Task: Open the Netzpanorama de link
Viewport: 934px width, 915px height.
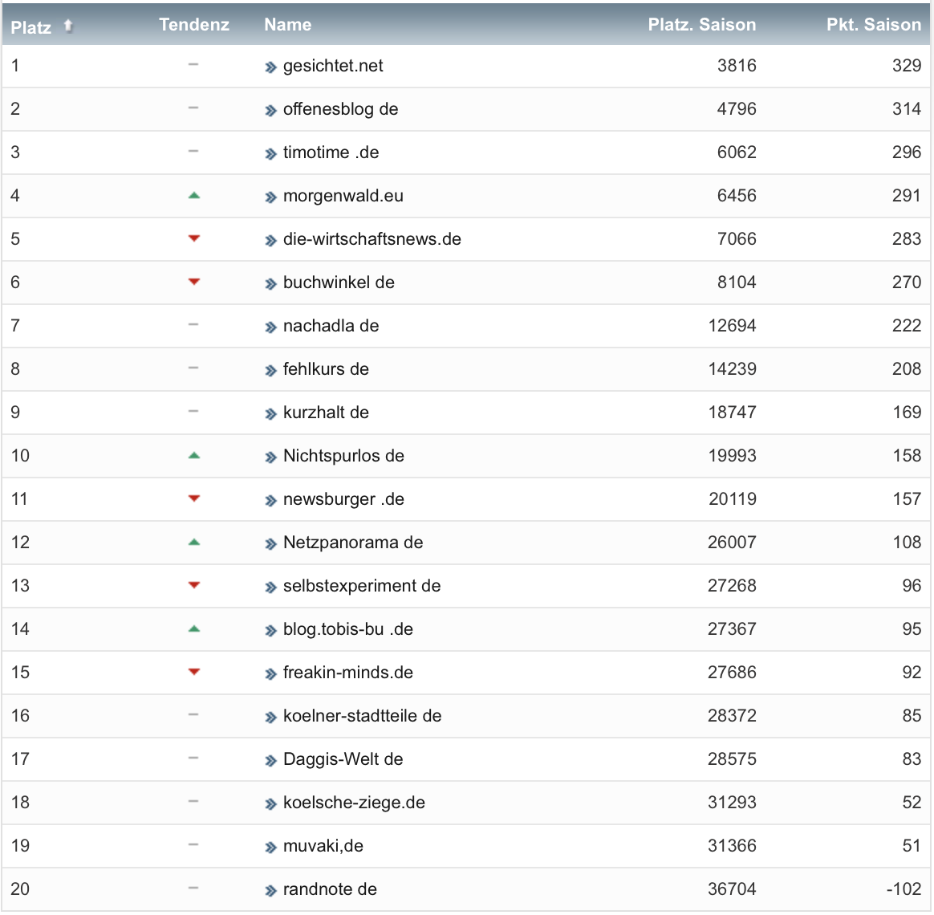Action: 353,543
